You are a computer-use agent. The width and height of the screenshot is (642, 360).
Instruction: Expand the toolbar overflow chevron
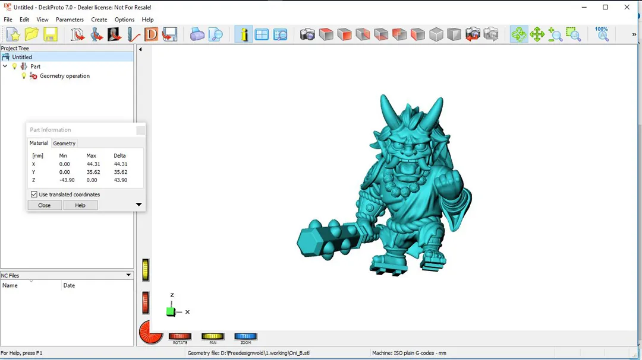(634, 34)
